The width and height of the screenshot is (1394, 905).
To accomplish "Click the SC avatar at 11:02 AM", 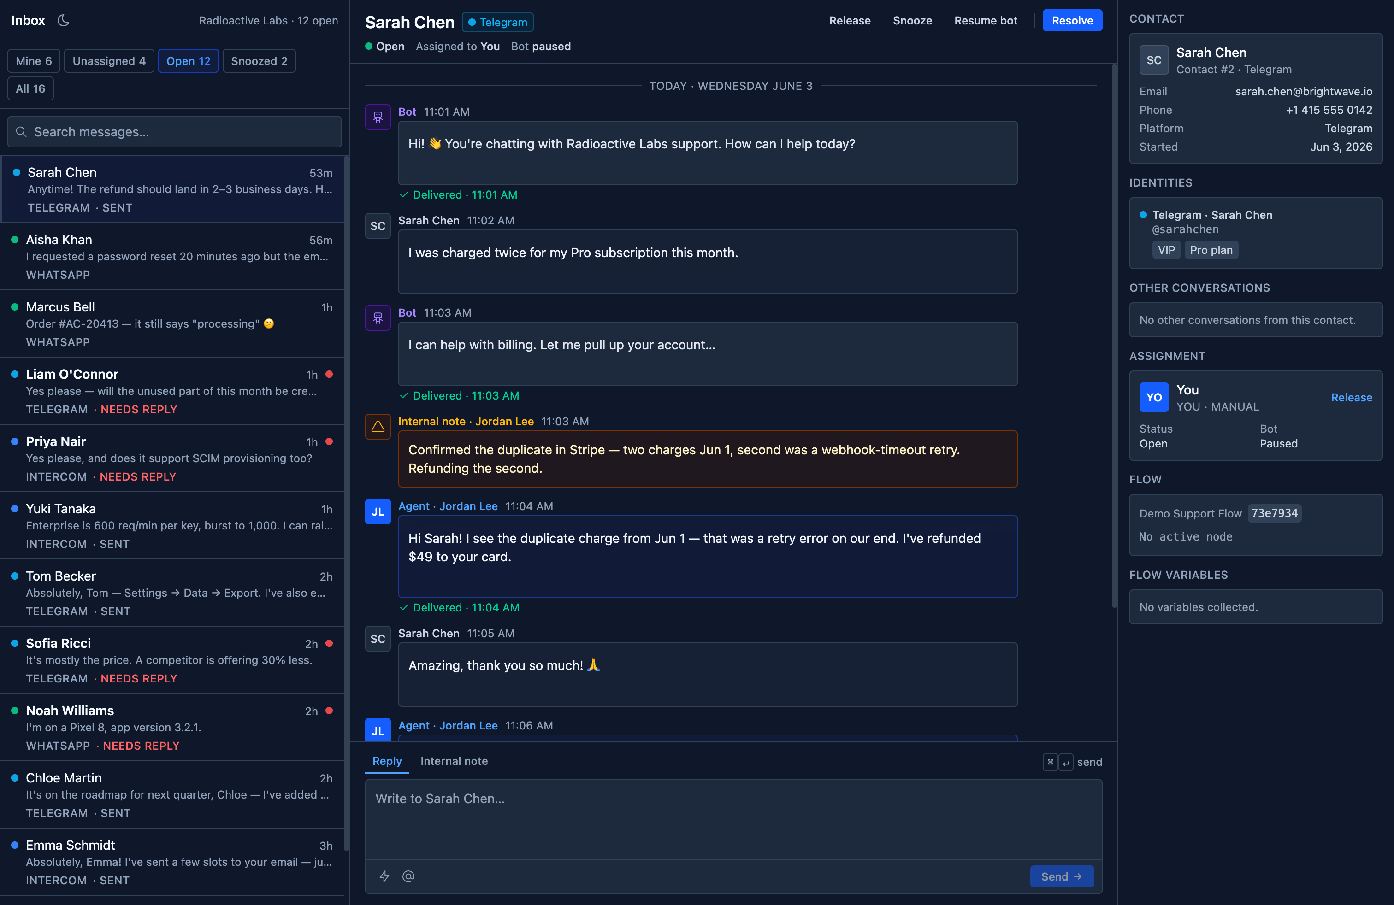I will [378, 226].
